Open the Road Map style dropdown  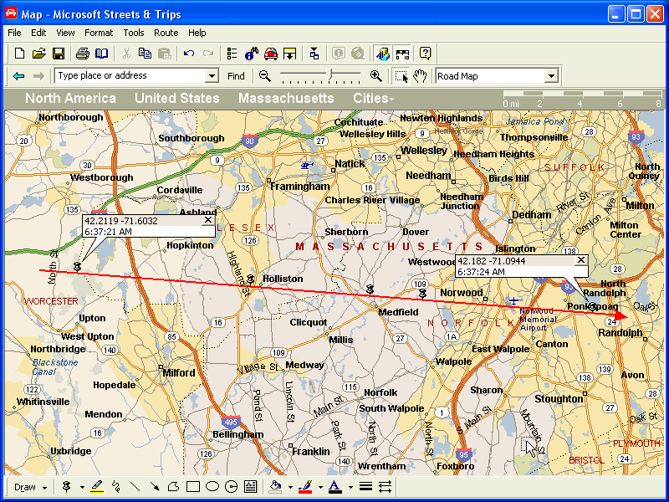[x=551, y=76]
